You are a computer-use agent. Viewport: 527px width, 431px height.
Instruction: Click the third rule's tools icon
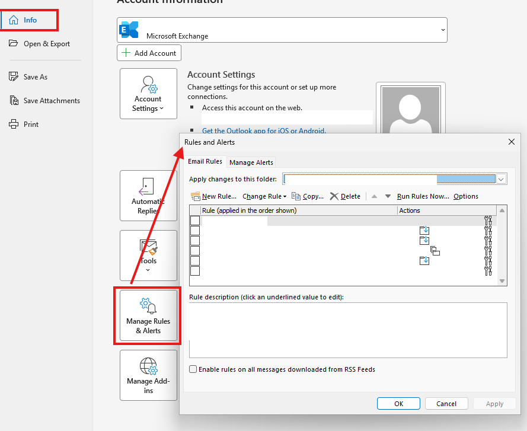(x=488, y=241)
